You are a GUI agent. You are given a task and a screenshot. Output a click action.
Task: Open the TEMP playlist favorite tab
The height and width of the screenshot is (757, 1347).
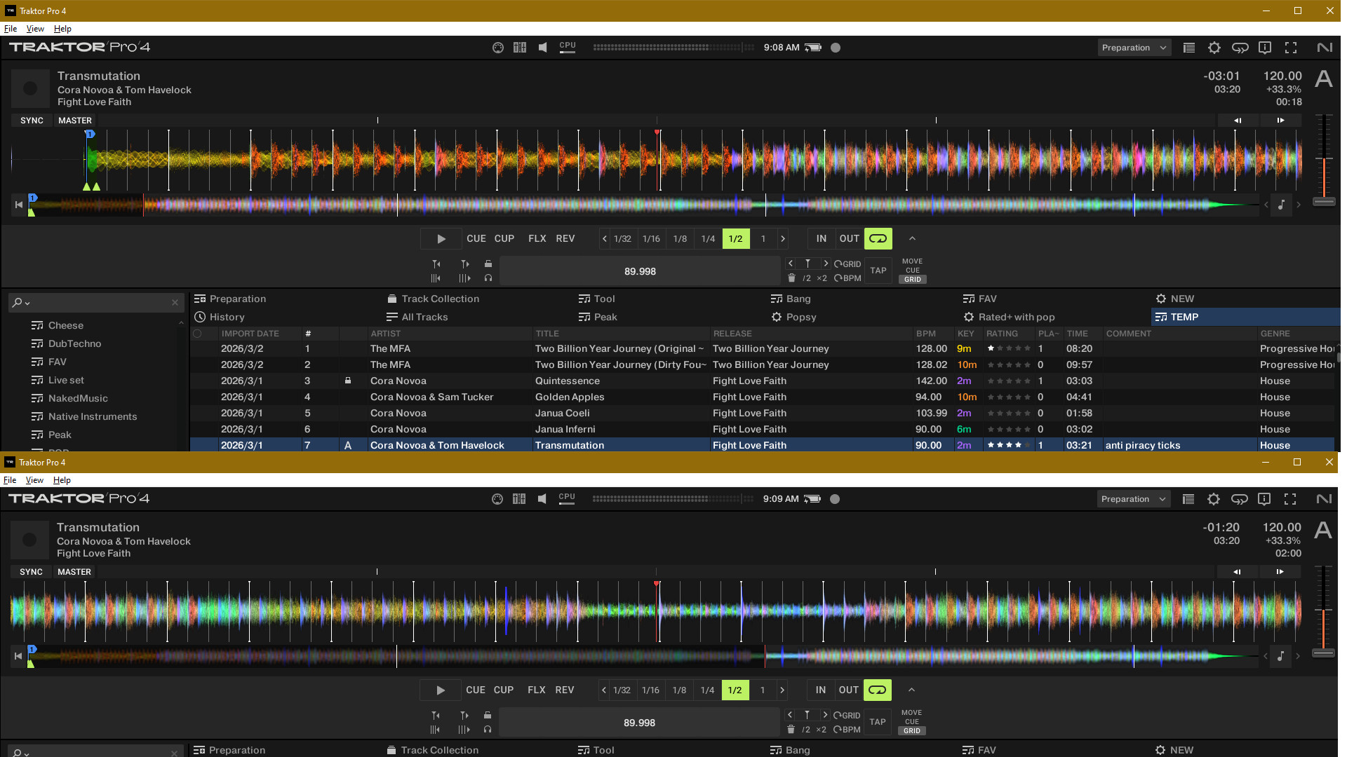click(1184, 317)
